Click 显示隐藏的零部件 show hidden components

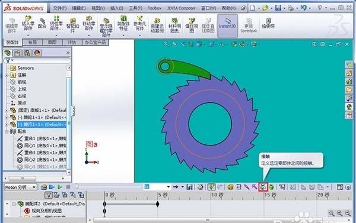pos(106,28)
